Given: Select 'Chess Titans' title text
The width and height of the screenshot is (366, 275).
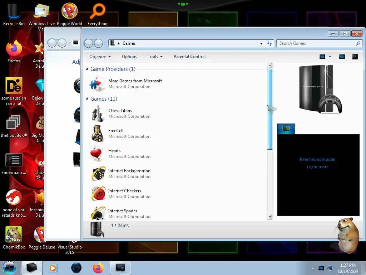Looking at the screenshot, I should click(120, 111).
